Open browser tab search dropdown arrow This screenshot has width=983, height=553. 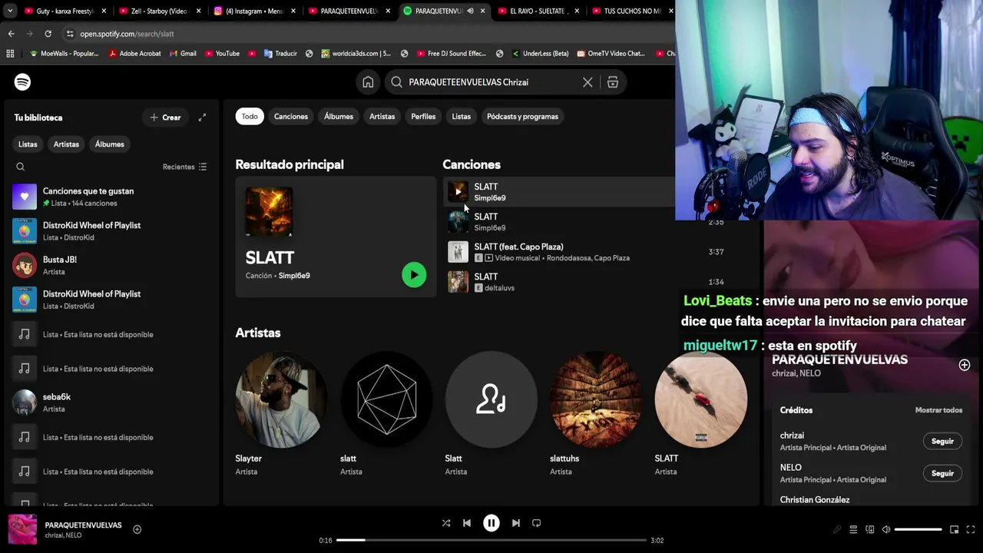9,11
